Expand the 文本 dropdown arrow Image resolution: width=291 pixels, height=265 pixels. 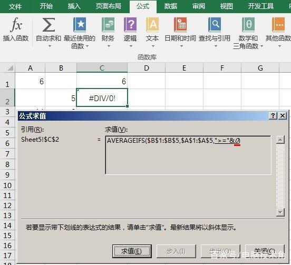(153, 46)
